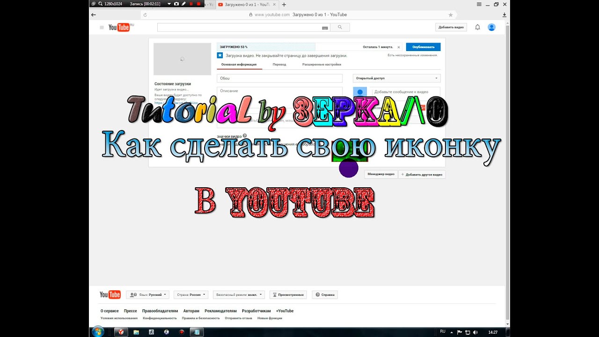This screenshot has height=337, width=599.
Task: Open a new browser tab with plus
Action: [284, 5]
